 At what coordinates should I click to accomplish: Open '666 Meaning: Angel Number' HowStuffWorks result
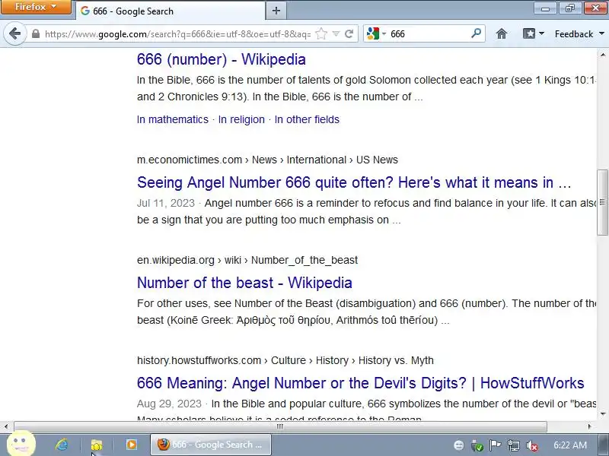pyautogui.click(x=360, y=383)
